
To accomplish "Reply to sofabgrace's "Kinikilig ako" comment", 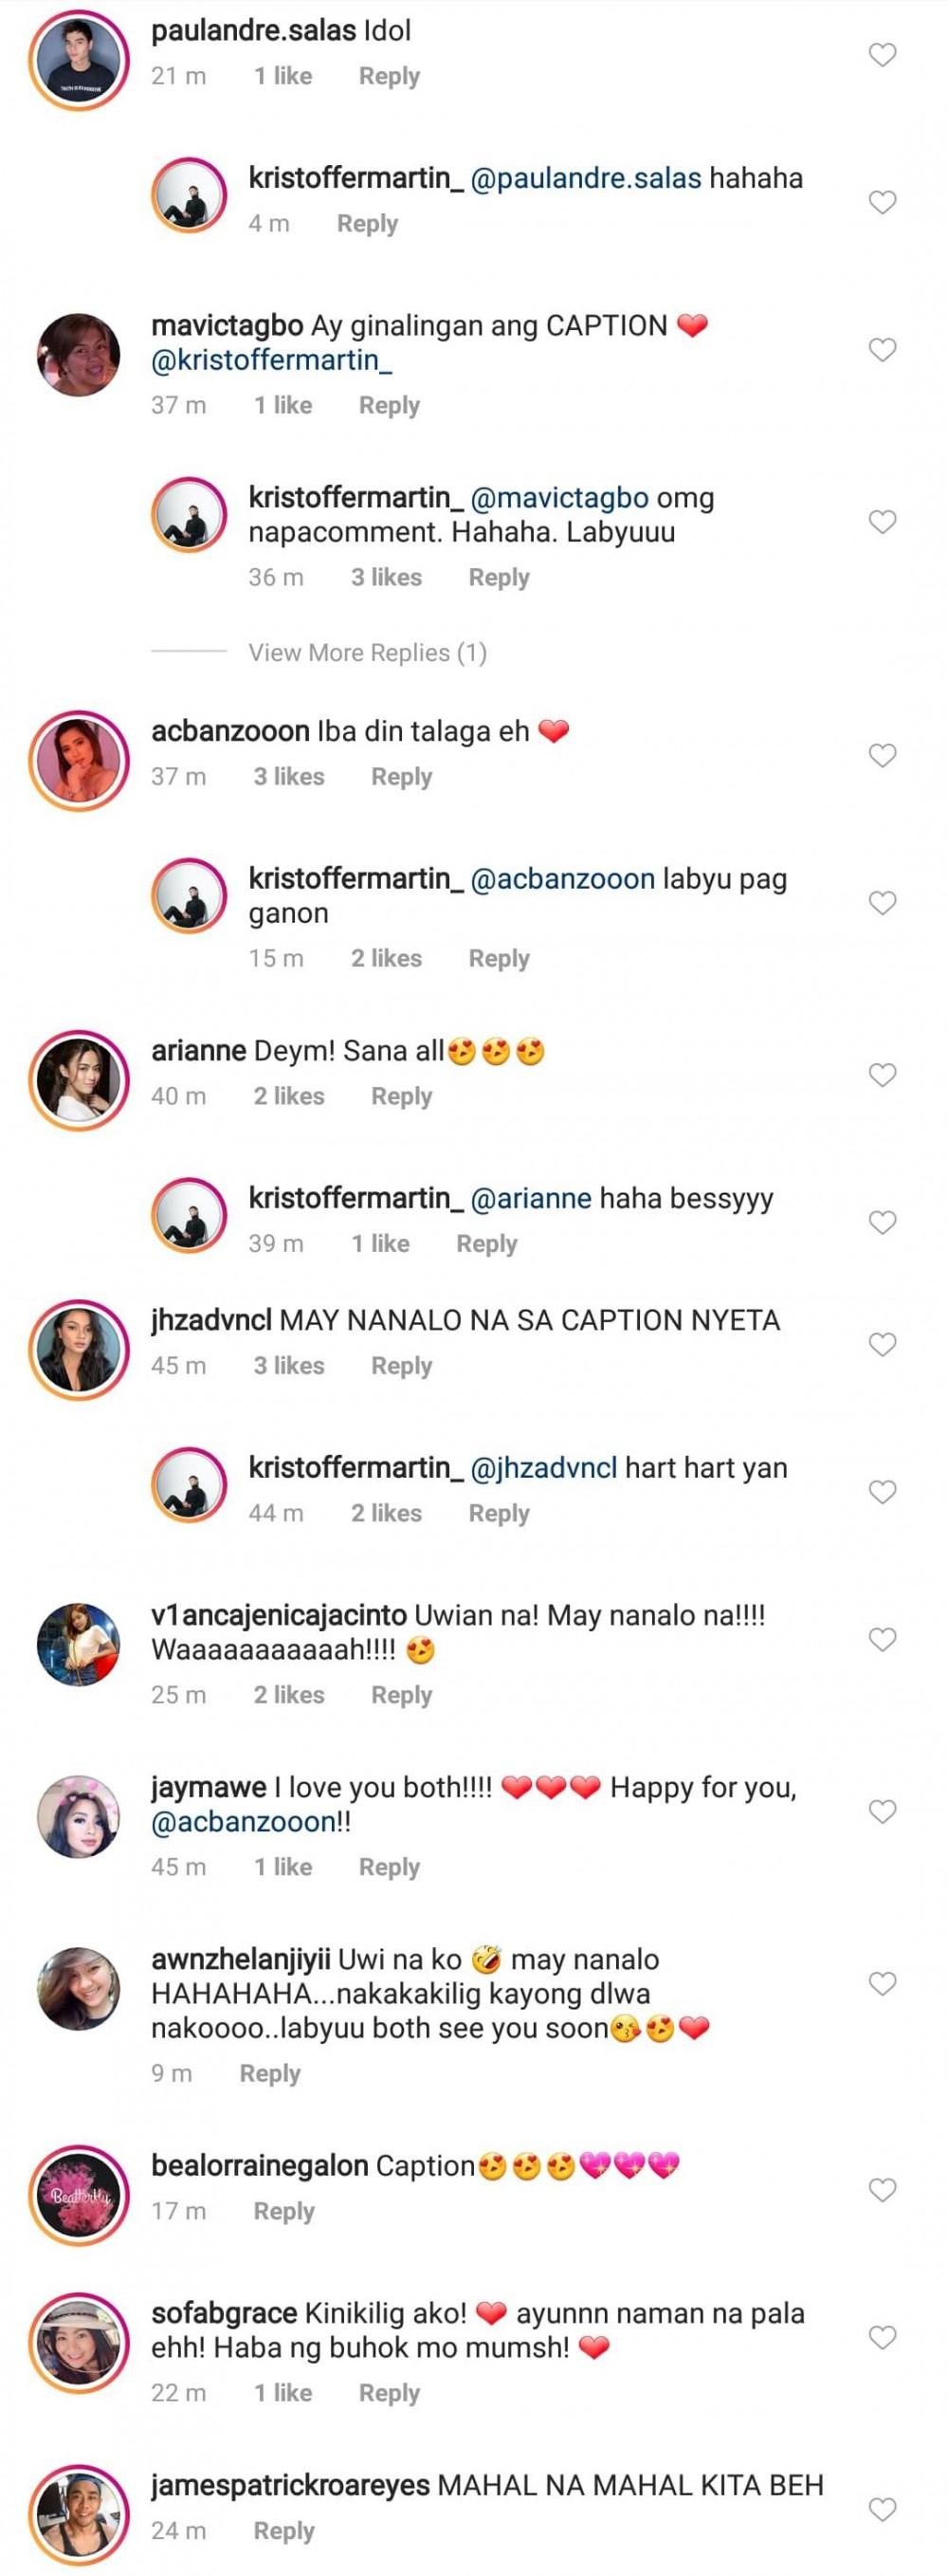I will tap(389, 2393).
